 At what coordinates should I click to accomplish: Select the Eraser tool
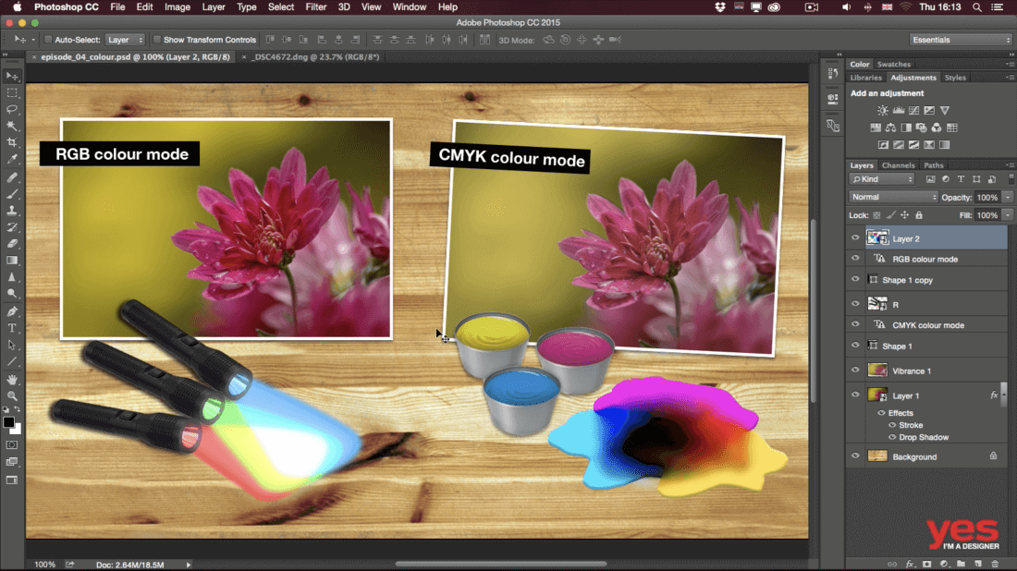coord(12,244)
